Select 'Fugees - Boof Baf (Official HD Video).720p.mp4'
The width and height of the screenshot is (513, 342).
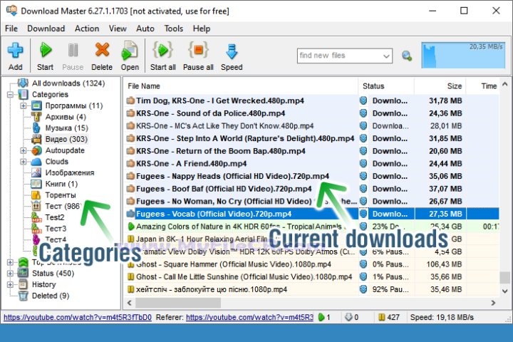point(224,189)
